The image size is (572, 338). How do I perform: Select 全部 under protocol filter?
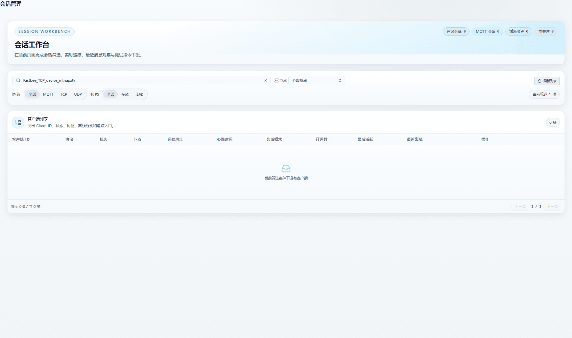(32, 94)
